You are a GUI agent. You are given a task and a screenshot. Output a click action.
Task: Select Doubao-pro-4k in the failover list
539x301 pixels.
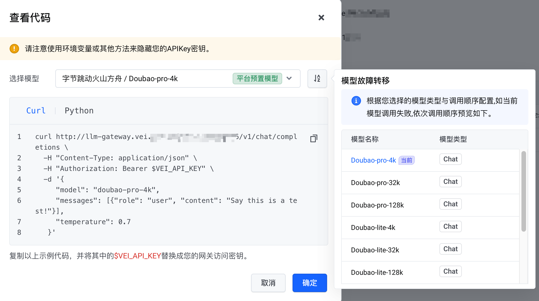point(373,160)
